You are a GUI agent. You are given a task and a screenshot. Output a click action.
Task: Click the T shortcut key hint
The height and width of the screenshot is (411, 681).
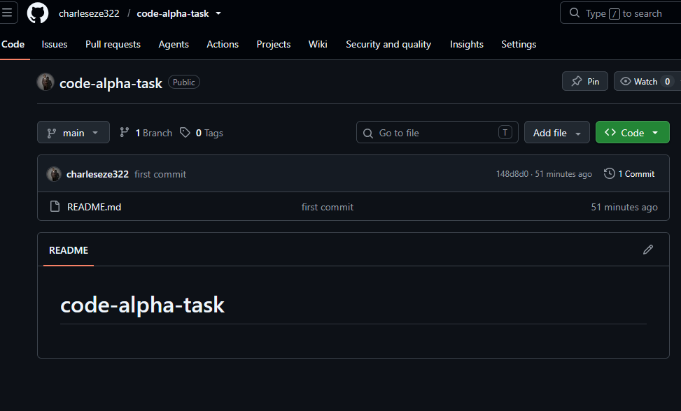tap(505, 132)
